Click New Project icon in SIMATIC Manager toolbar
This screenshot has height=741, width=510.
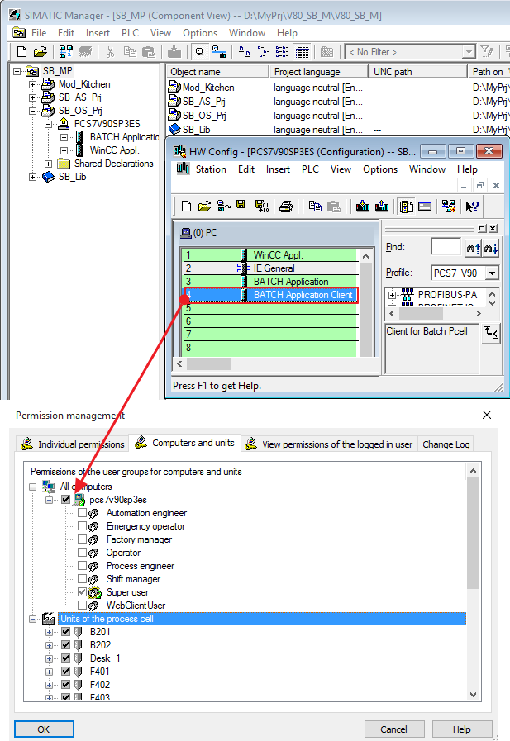pos(21,51)
